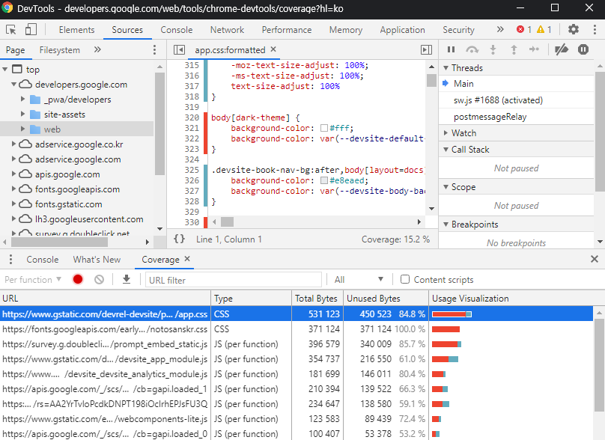Click the red error count indicator
Viewport: 605px width, 440px height.
(524, 29)
